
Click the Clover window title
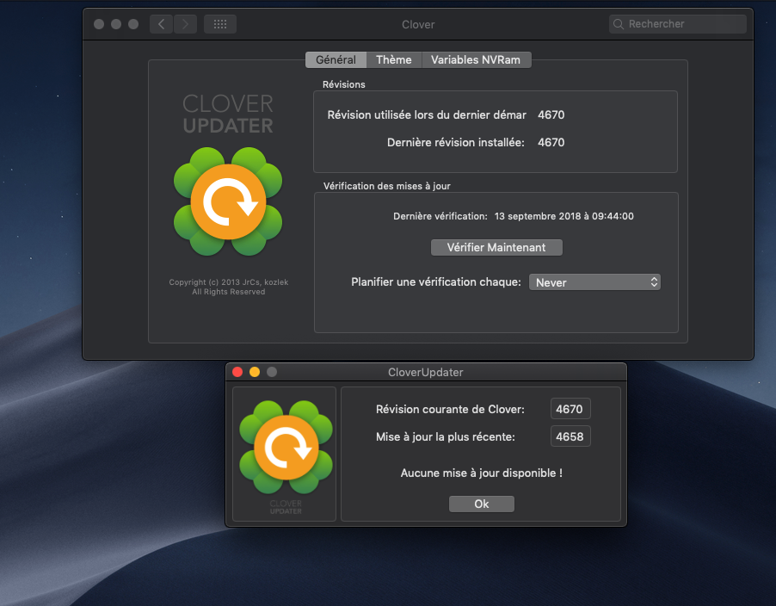(x=418, y=24)
